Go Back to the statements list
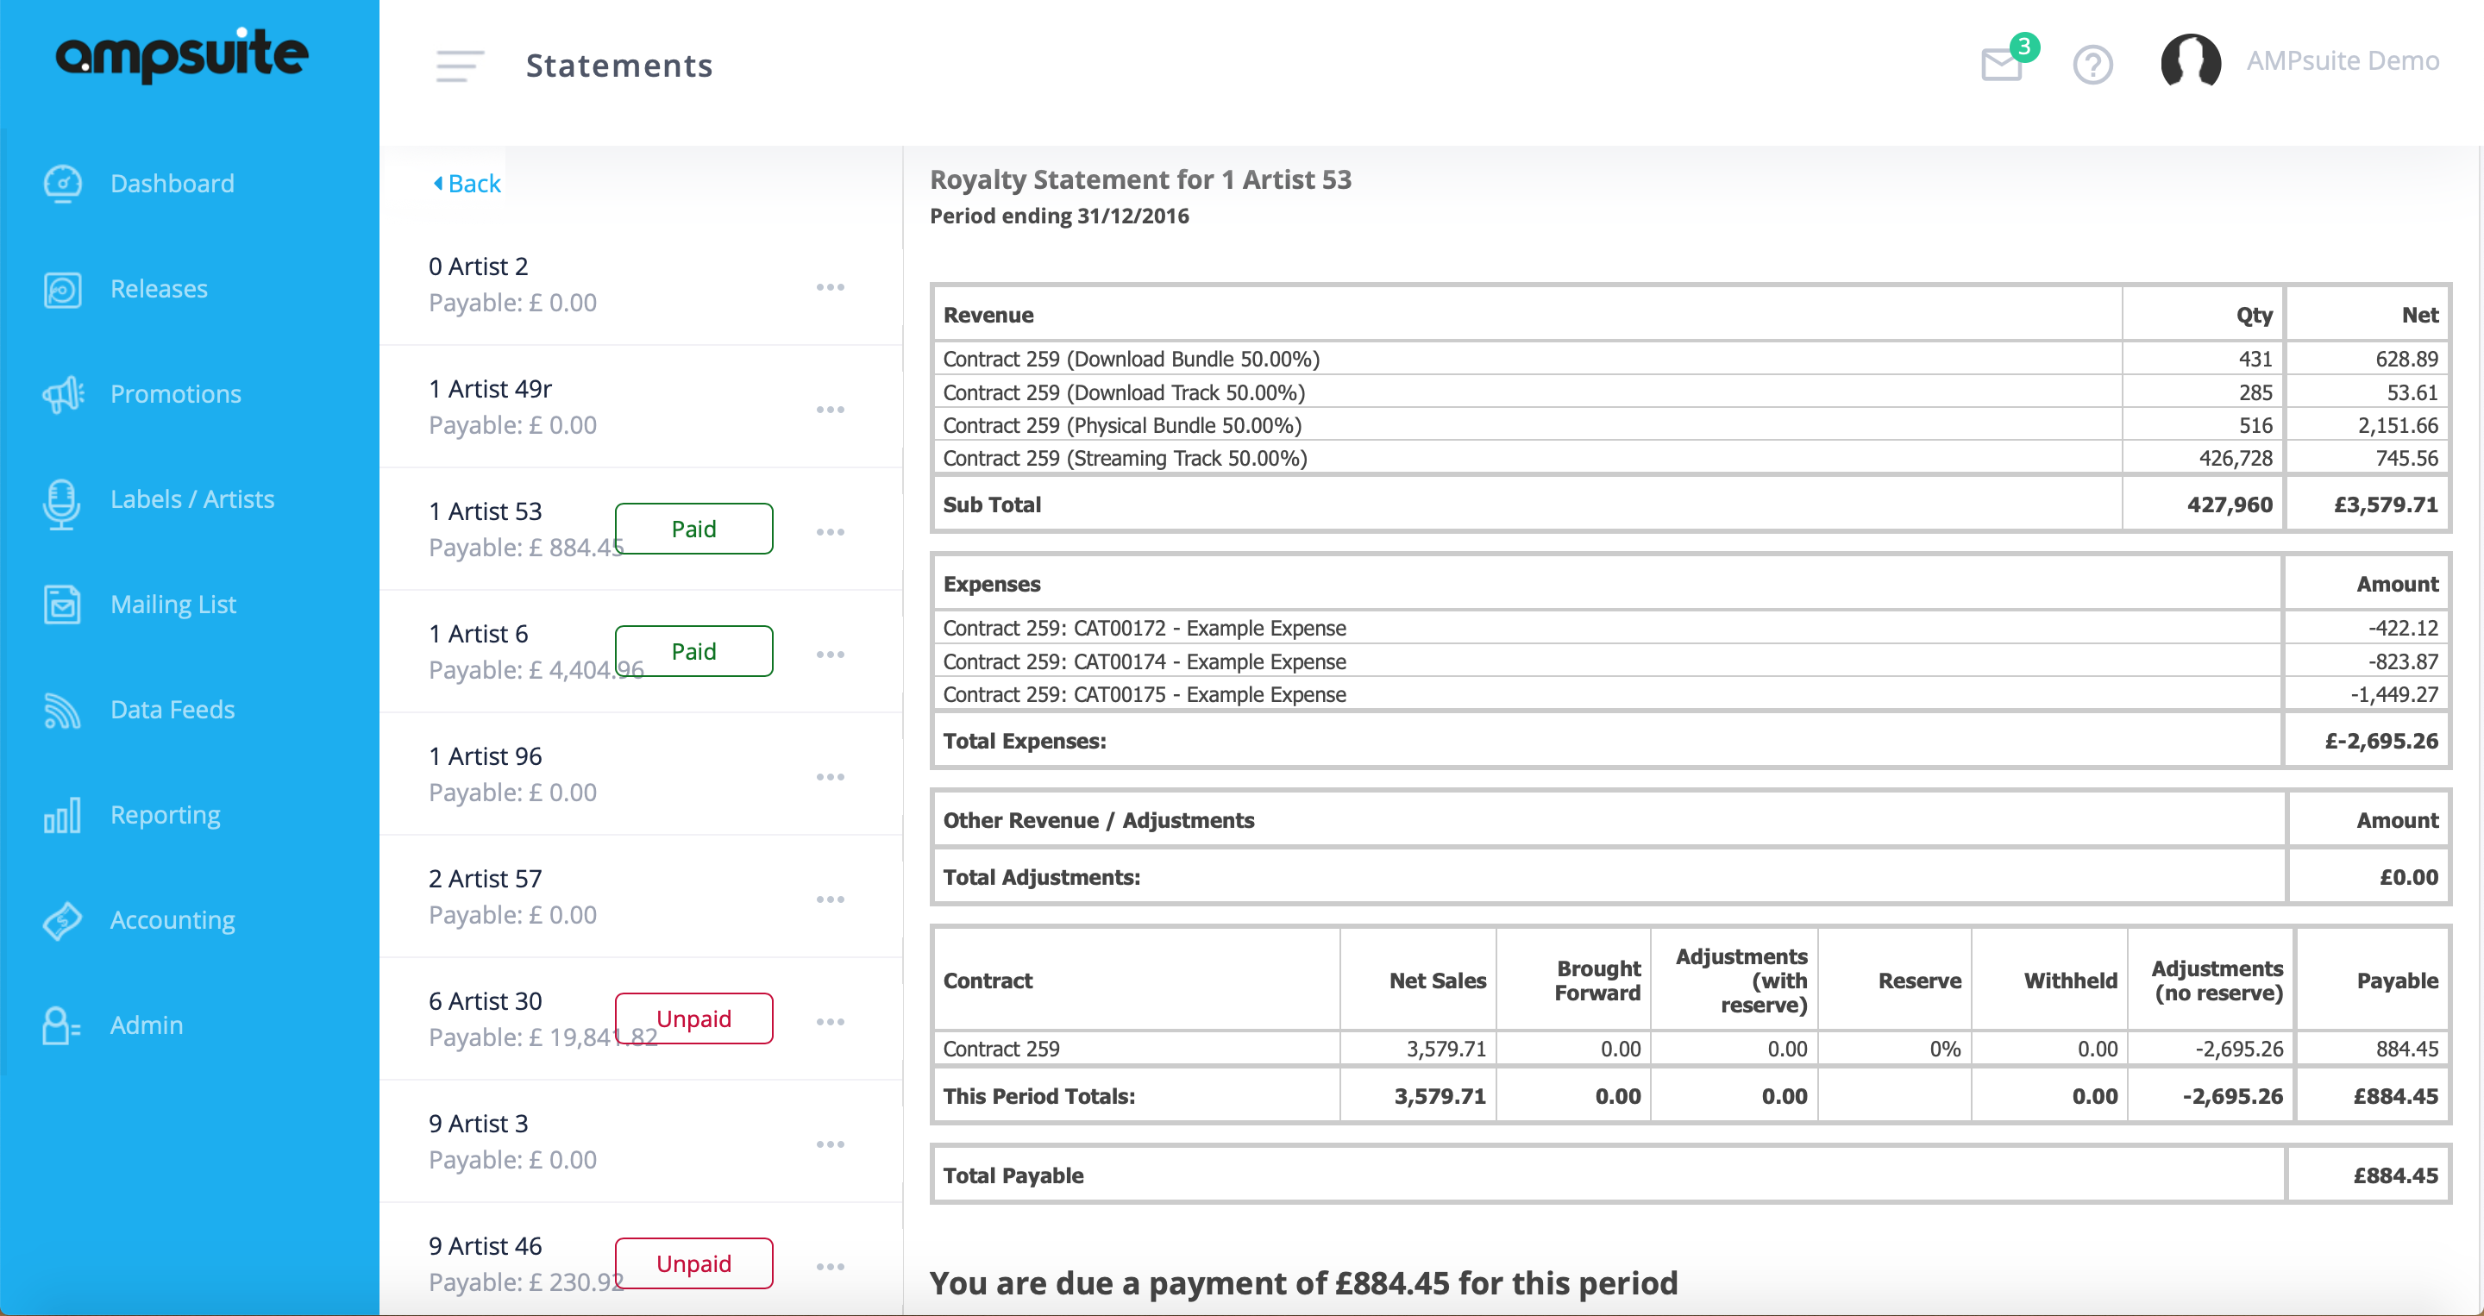The height and width of the screenshot is (1316, 2484). click(467, 183)
